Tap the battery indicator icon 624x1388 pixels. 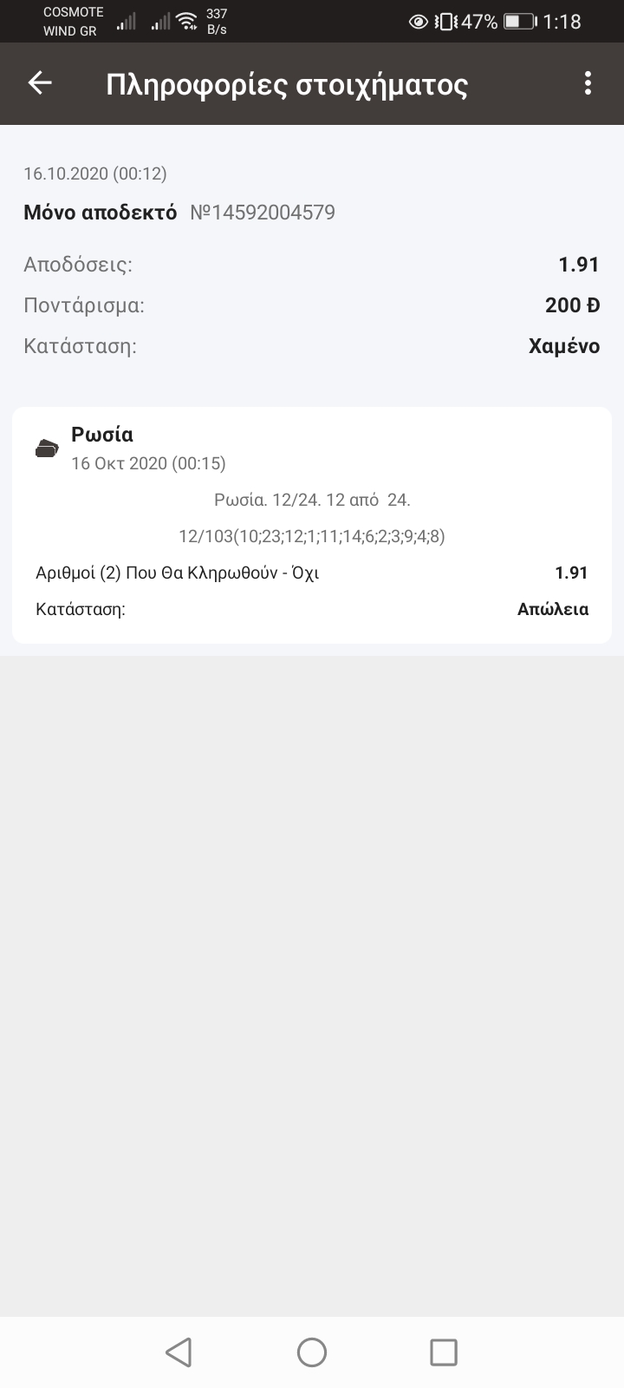point(520,22)
